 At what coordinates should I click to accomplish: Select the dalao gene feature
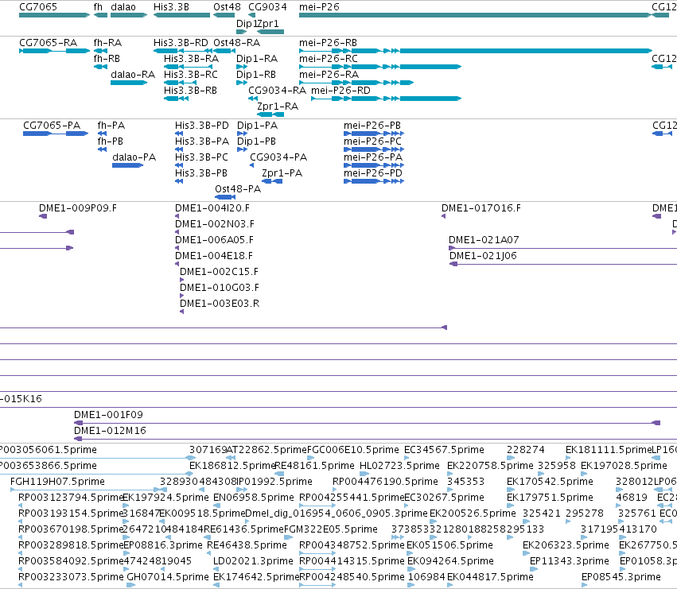129,15
